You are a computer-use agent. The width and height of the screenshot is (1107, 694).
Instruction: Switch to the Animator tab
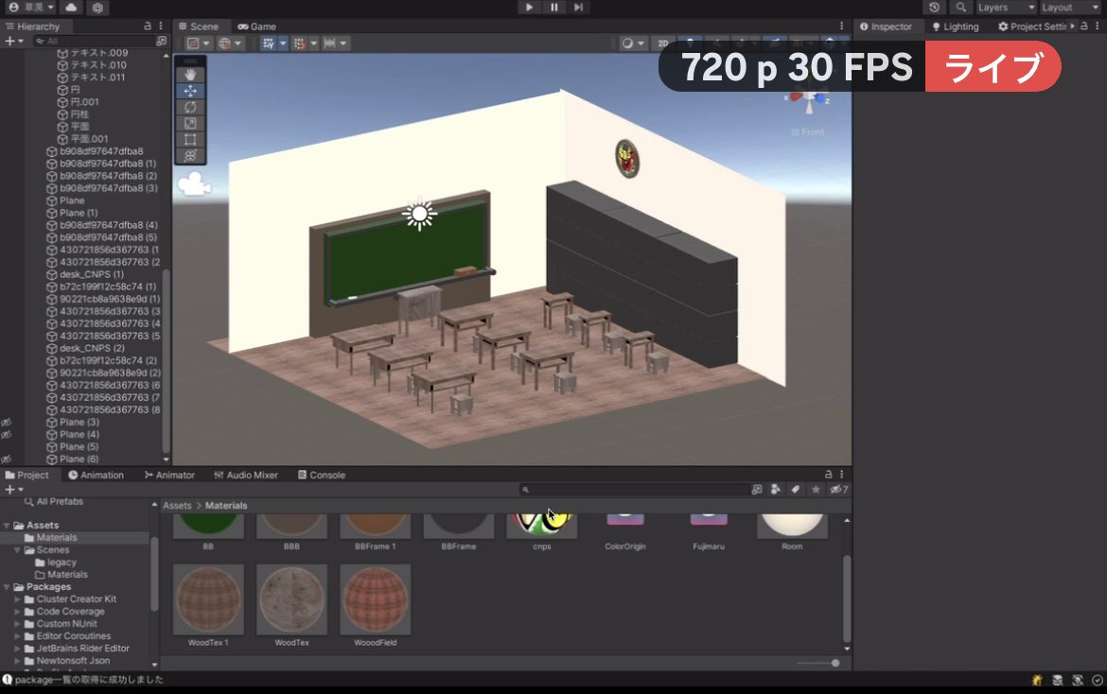click(169, 475)
